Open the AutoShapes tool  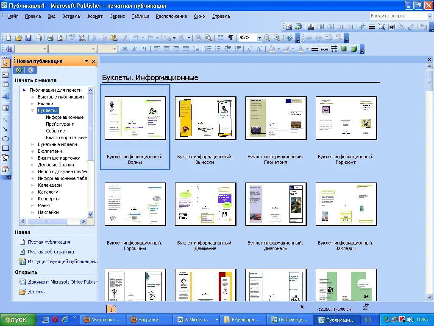(5, 158)
